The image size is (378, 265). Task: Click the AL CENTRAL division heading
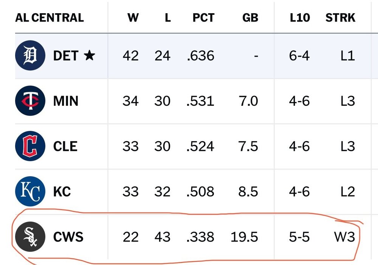tap(50, 18)
